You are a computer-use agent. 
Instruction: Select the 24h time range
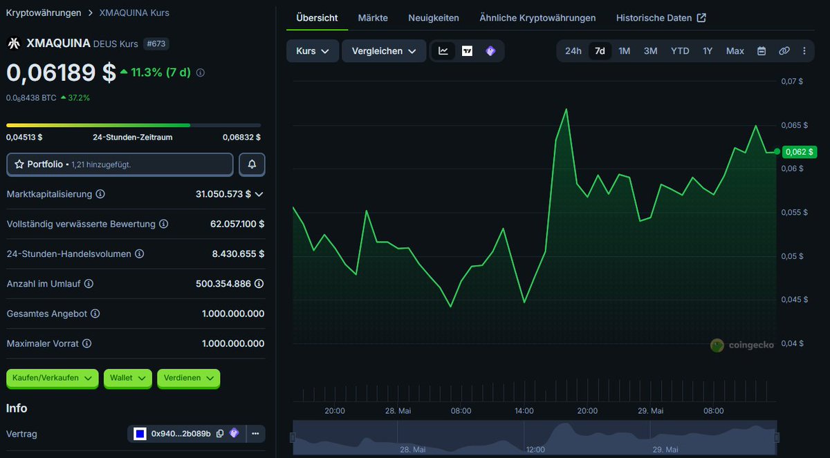[x=573, y=51]
